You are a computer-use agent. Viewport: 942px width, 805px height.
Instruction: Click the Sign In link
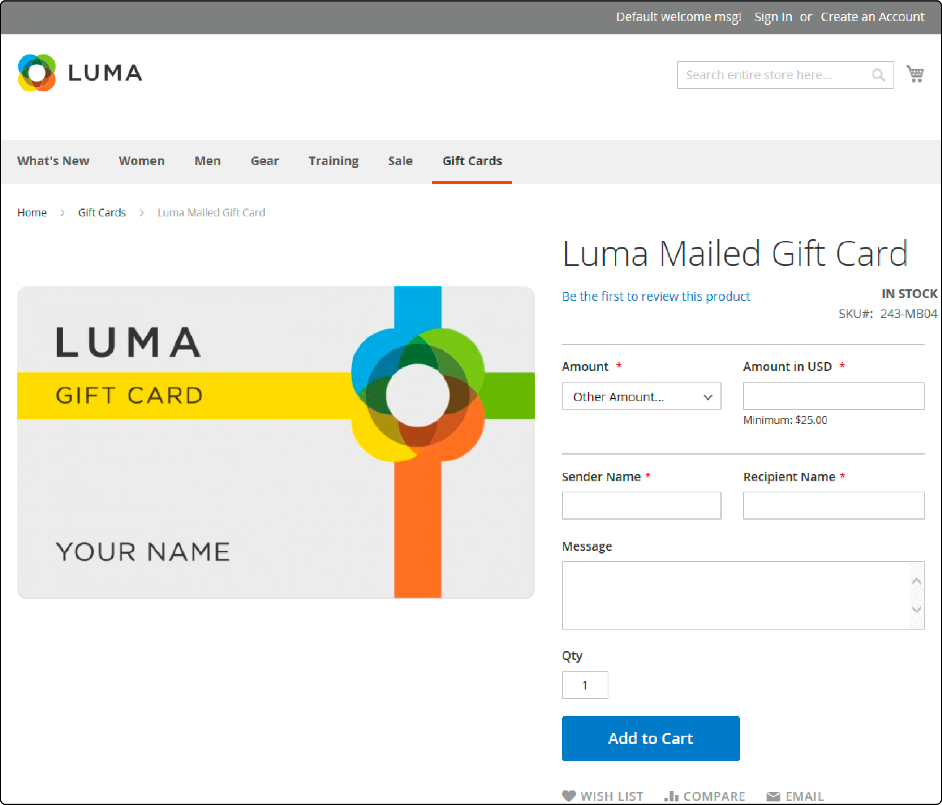(x=773, y=17)
